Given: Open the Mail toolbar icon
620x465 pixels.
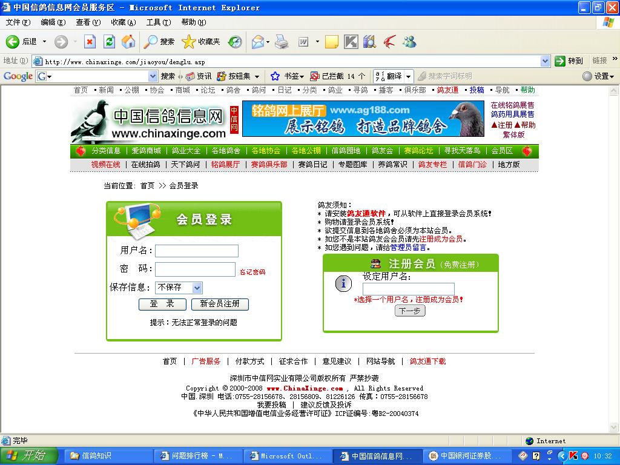Looking at the screenshot, I should click(x=258, y=42).
